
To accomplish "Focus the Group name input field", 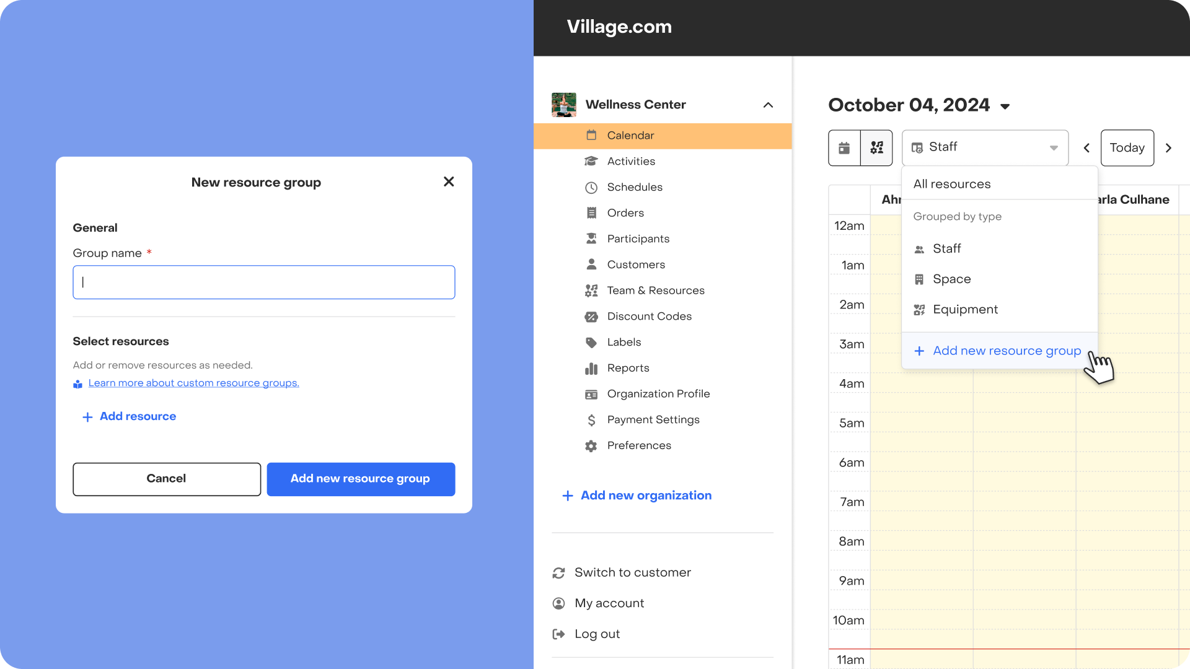I will coord(264,282).
